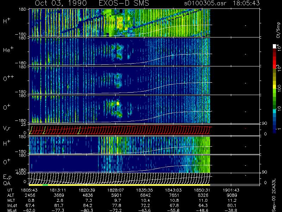This screenshot has height=212, width=282.
Task: Click the MLT value '2.6'
Action: pyautogui.click(x=60, y=200)
